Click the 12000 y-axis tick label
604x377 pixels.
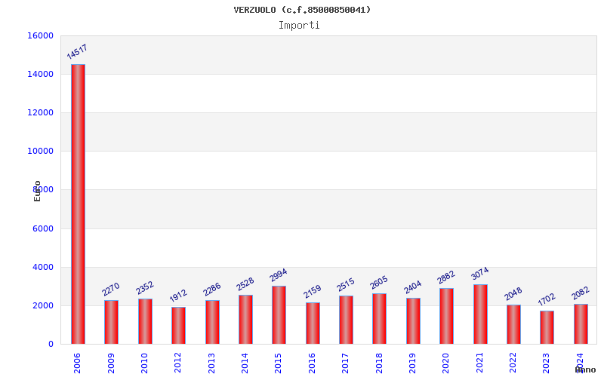(x=41, y=112)
